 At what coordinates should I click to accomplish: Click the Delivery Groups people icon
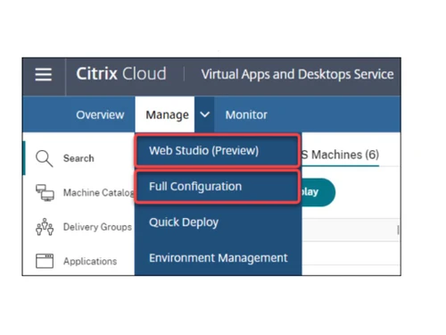[45, 227]
